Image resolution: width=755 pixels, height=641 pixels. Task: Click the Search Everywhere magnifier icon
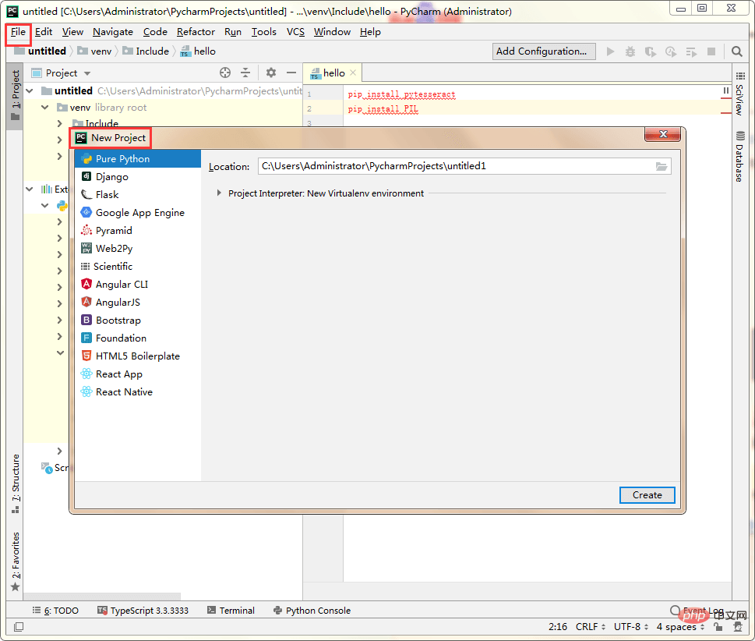(x=736, y=51)
